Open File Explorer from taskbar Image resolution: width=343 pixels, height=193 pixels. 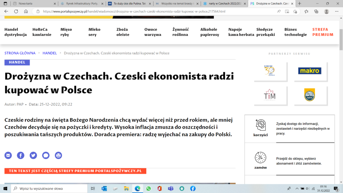pos(126,188)
